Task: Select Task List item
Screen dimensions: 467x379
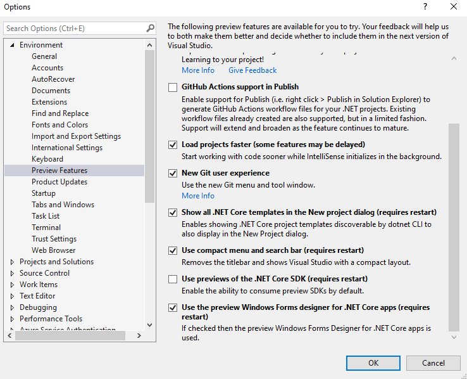Action: pos(46,216)
